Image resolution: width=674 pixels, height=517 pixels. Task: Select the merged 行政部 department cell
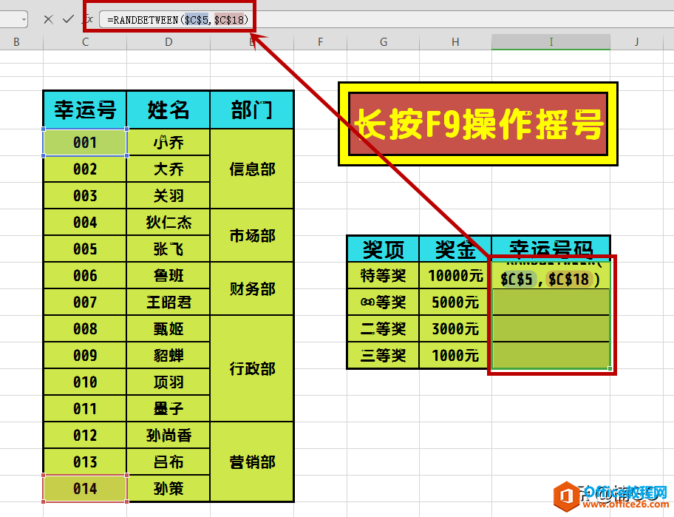tap(252, 368)
